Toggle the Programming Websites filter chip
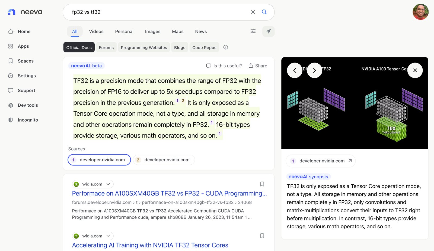434x251 pixels. [144, 47]
